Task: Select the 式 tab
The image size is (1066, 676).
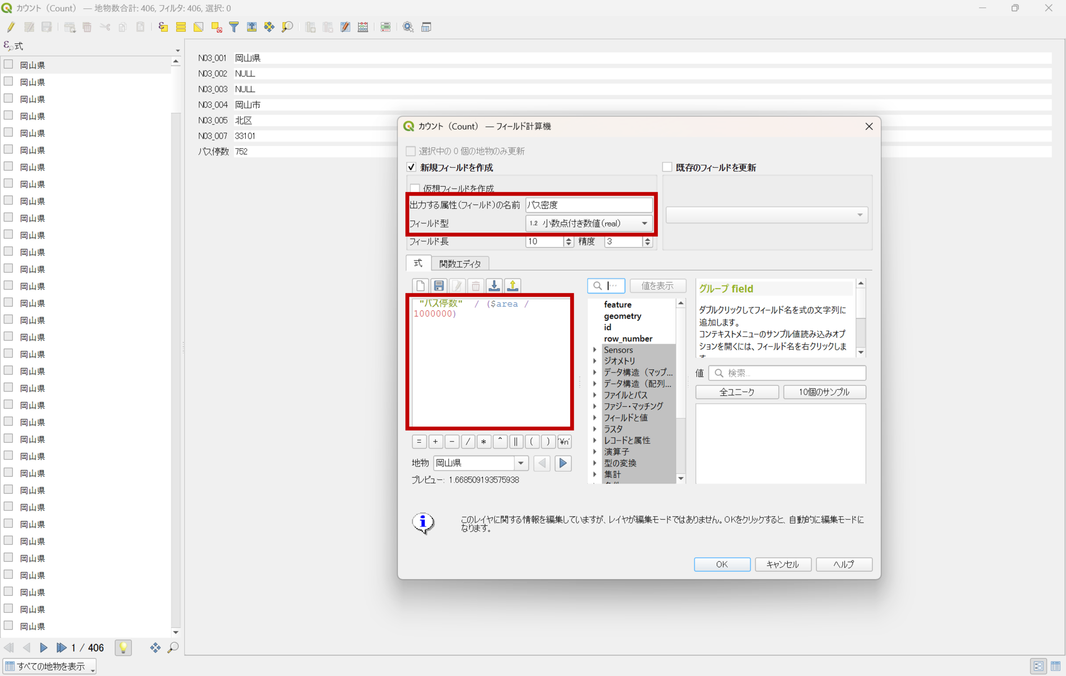Action: click(418, 263)
